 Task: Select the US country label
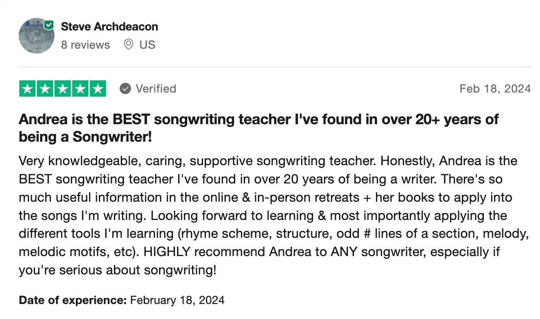tap(147, 45)
